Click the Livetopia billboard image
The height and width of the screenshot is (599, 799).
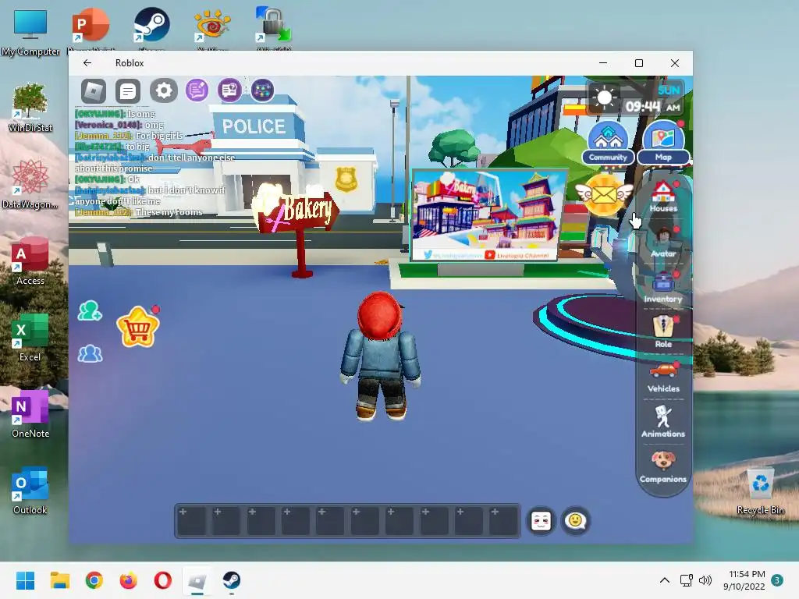[x=488, y=214]
